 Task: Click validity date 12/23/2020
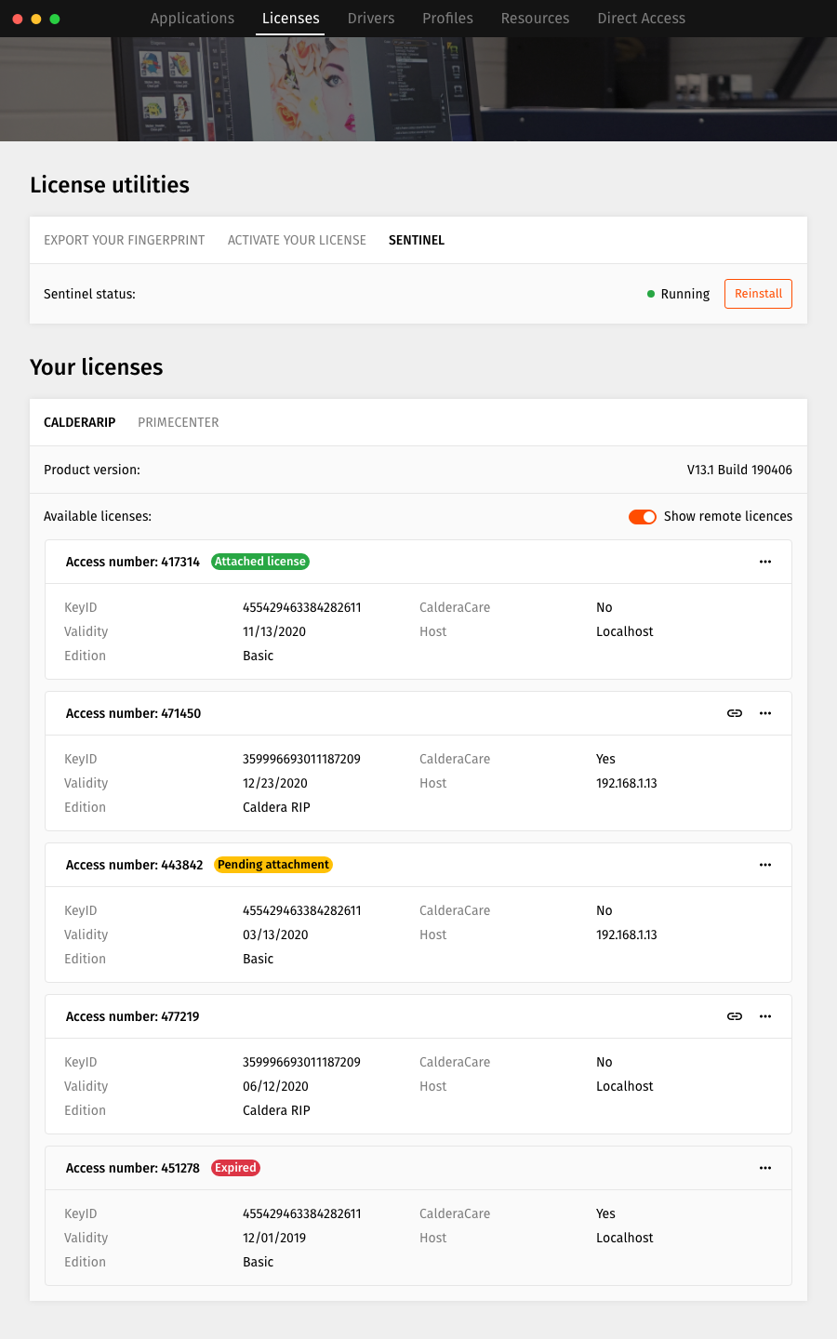tap(275, 783)
